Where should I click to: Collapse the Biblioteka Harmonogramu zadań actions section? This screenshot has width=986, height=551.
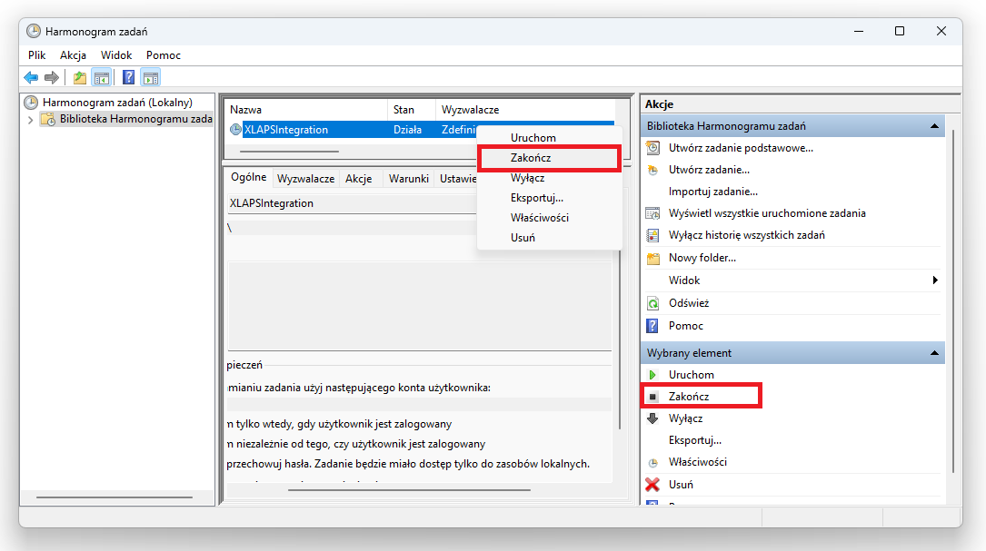point(933,126)
